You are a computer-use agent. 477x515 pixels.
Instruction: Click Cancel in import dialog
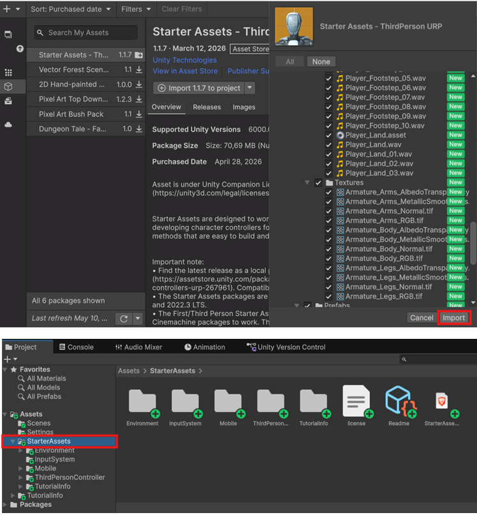click(422, 318)
